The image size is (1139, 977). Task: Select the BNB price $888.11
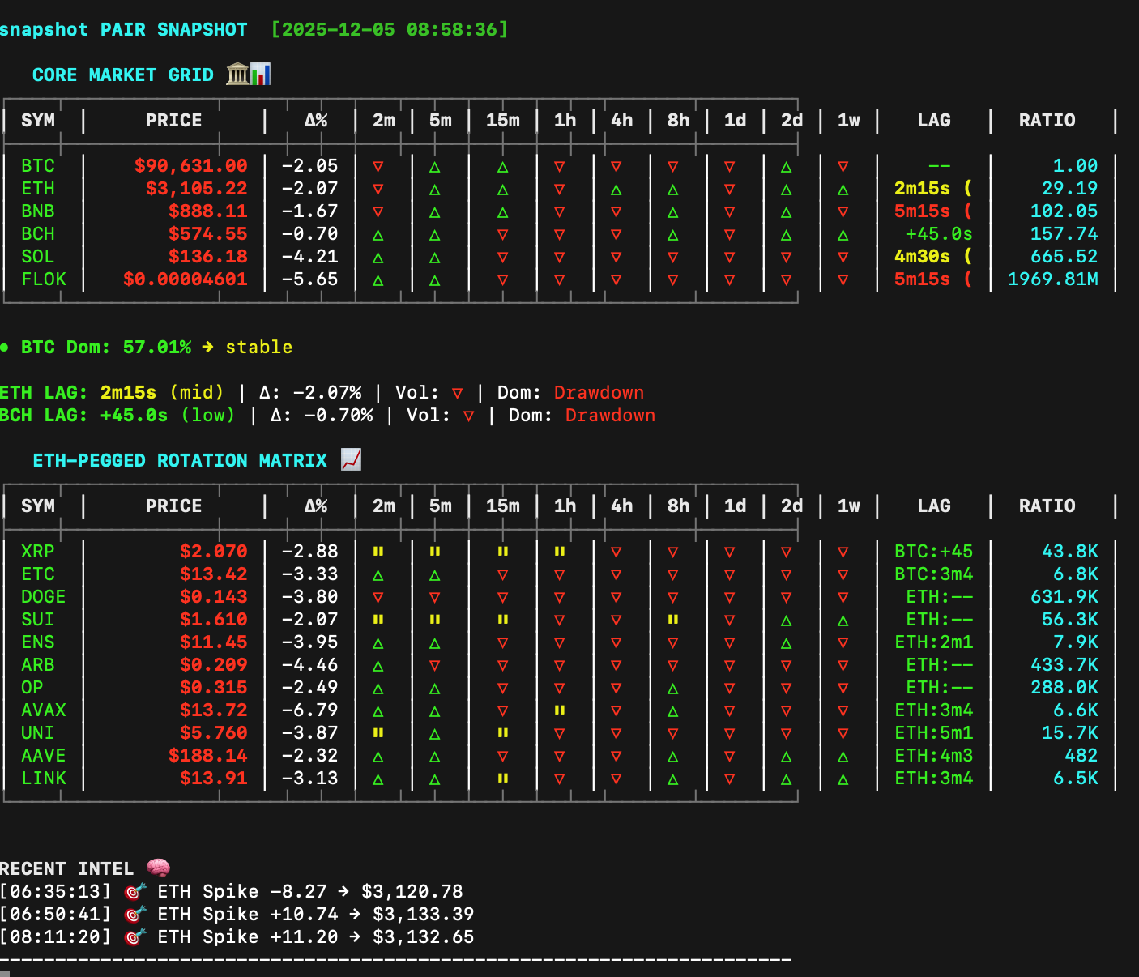208,211
